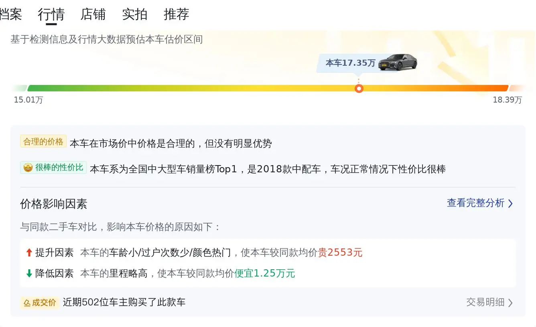Click the 15.01万 minimum price label
Screen dimensions: 536x327
(28, 100)
